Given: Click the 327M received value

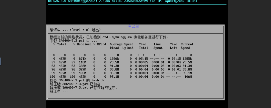Looking at the screenshot, I should 82,69.
